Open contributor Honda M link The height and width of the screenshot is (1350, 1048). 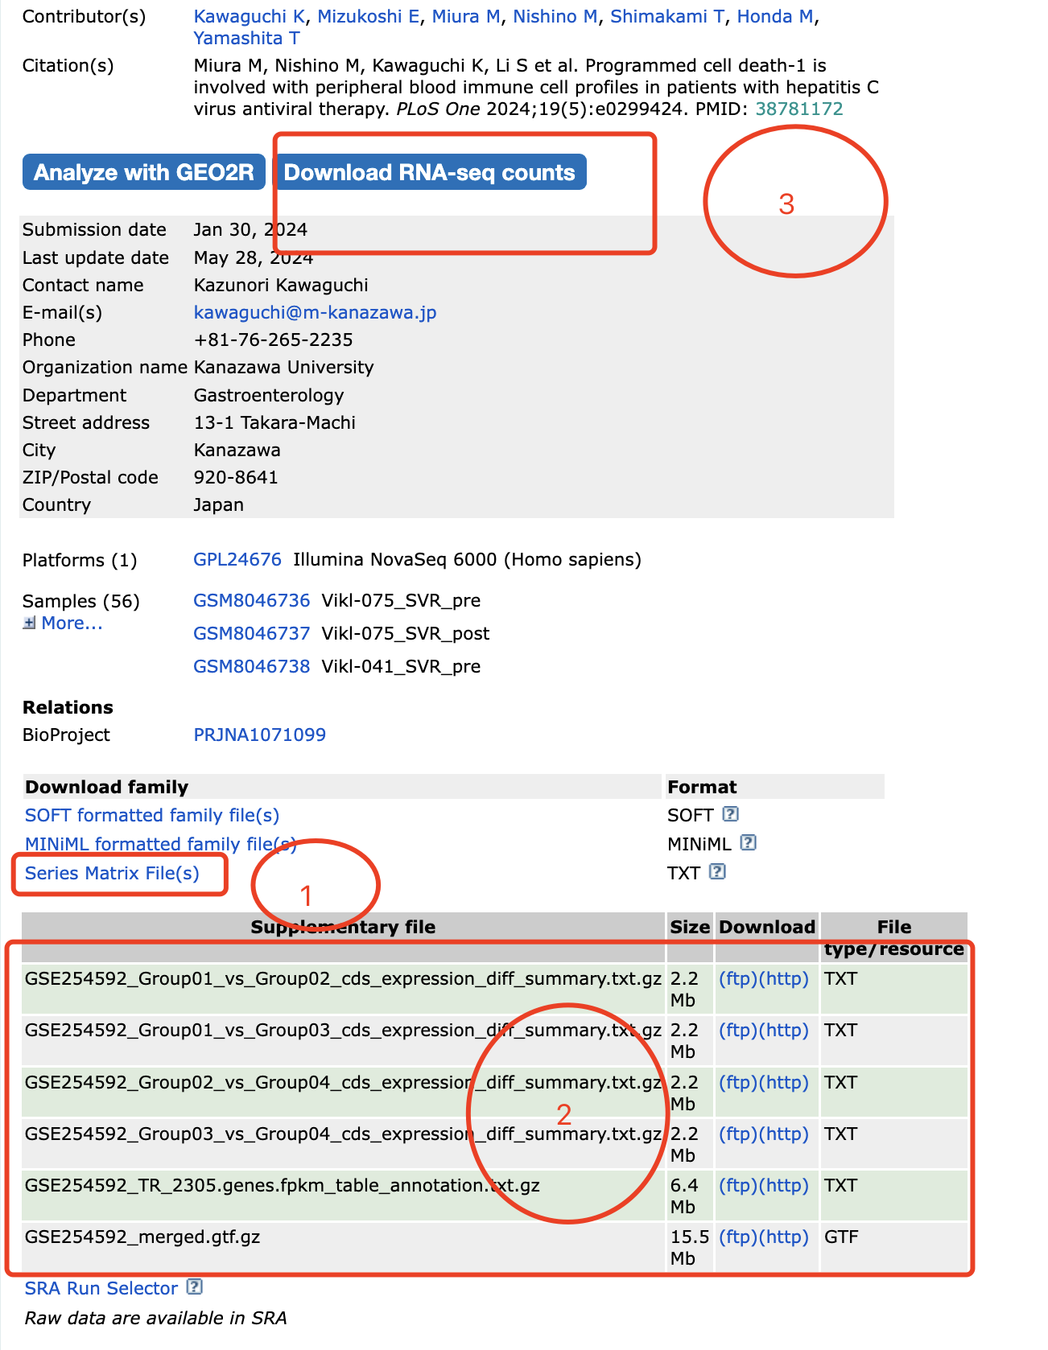coord(775,16)
